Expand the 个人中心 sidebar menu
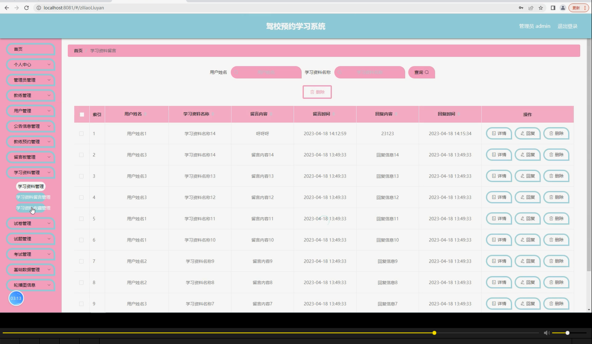 [x=30, y=64]
